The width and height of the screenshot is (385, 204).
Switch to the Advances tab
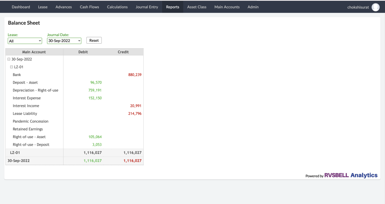[64, 7]
